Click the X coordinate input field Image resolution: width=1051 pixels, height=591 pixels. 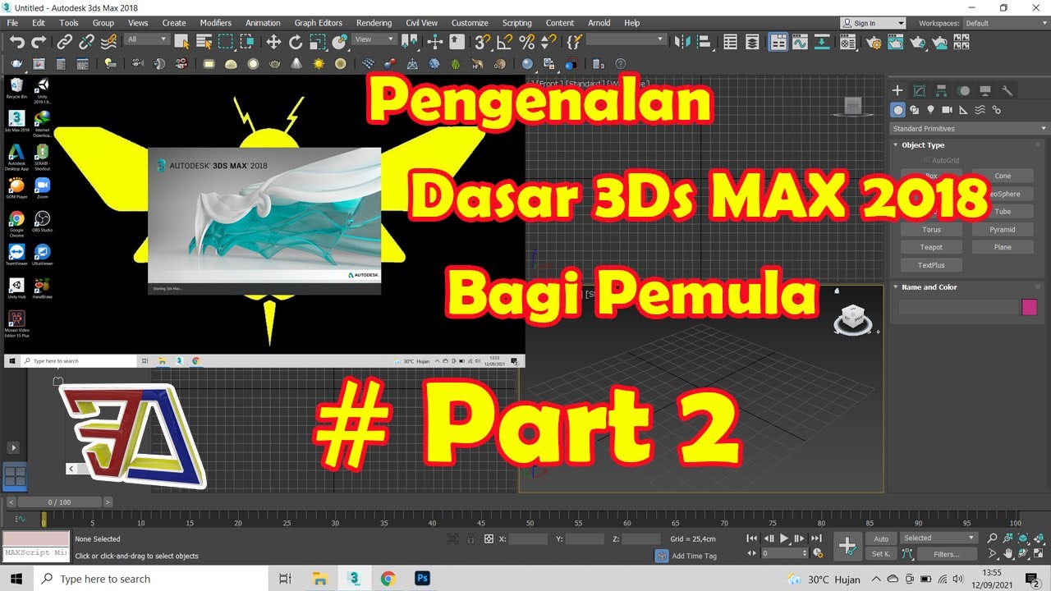click(528, 539)
